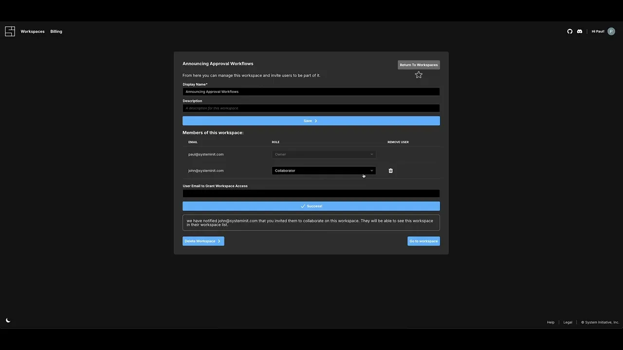
Task: Click the Success invite button
Action: 311,206
